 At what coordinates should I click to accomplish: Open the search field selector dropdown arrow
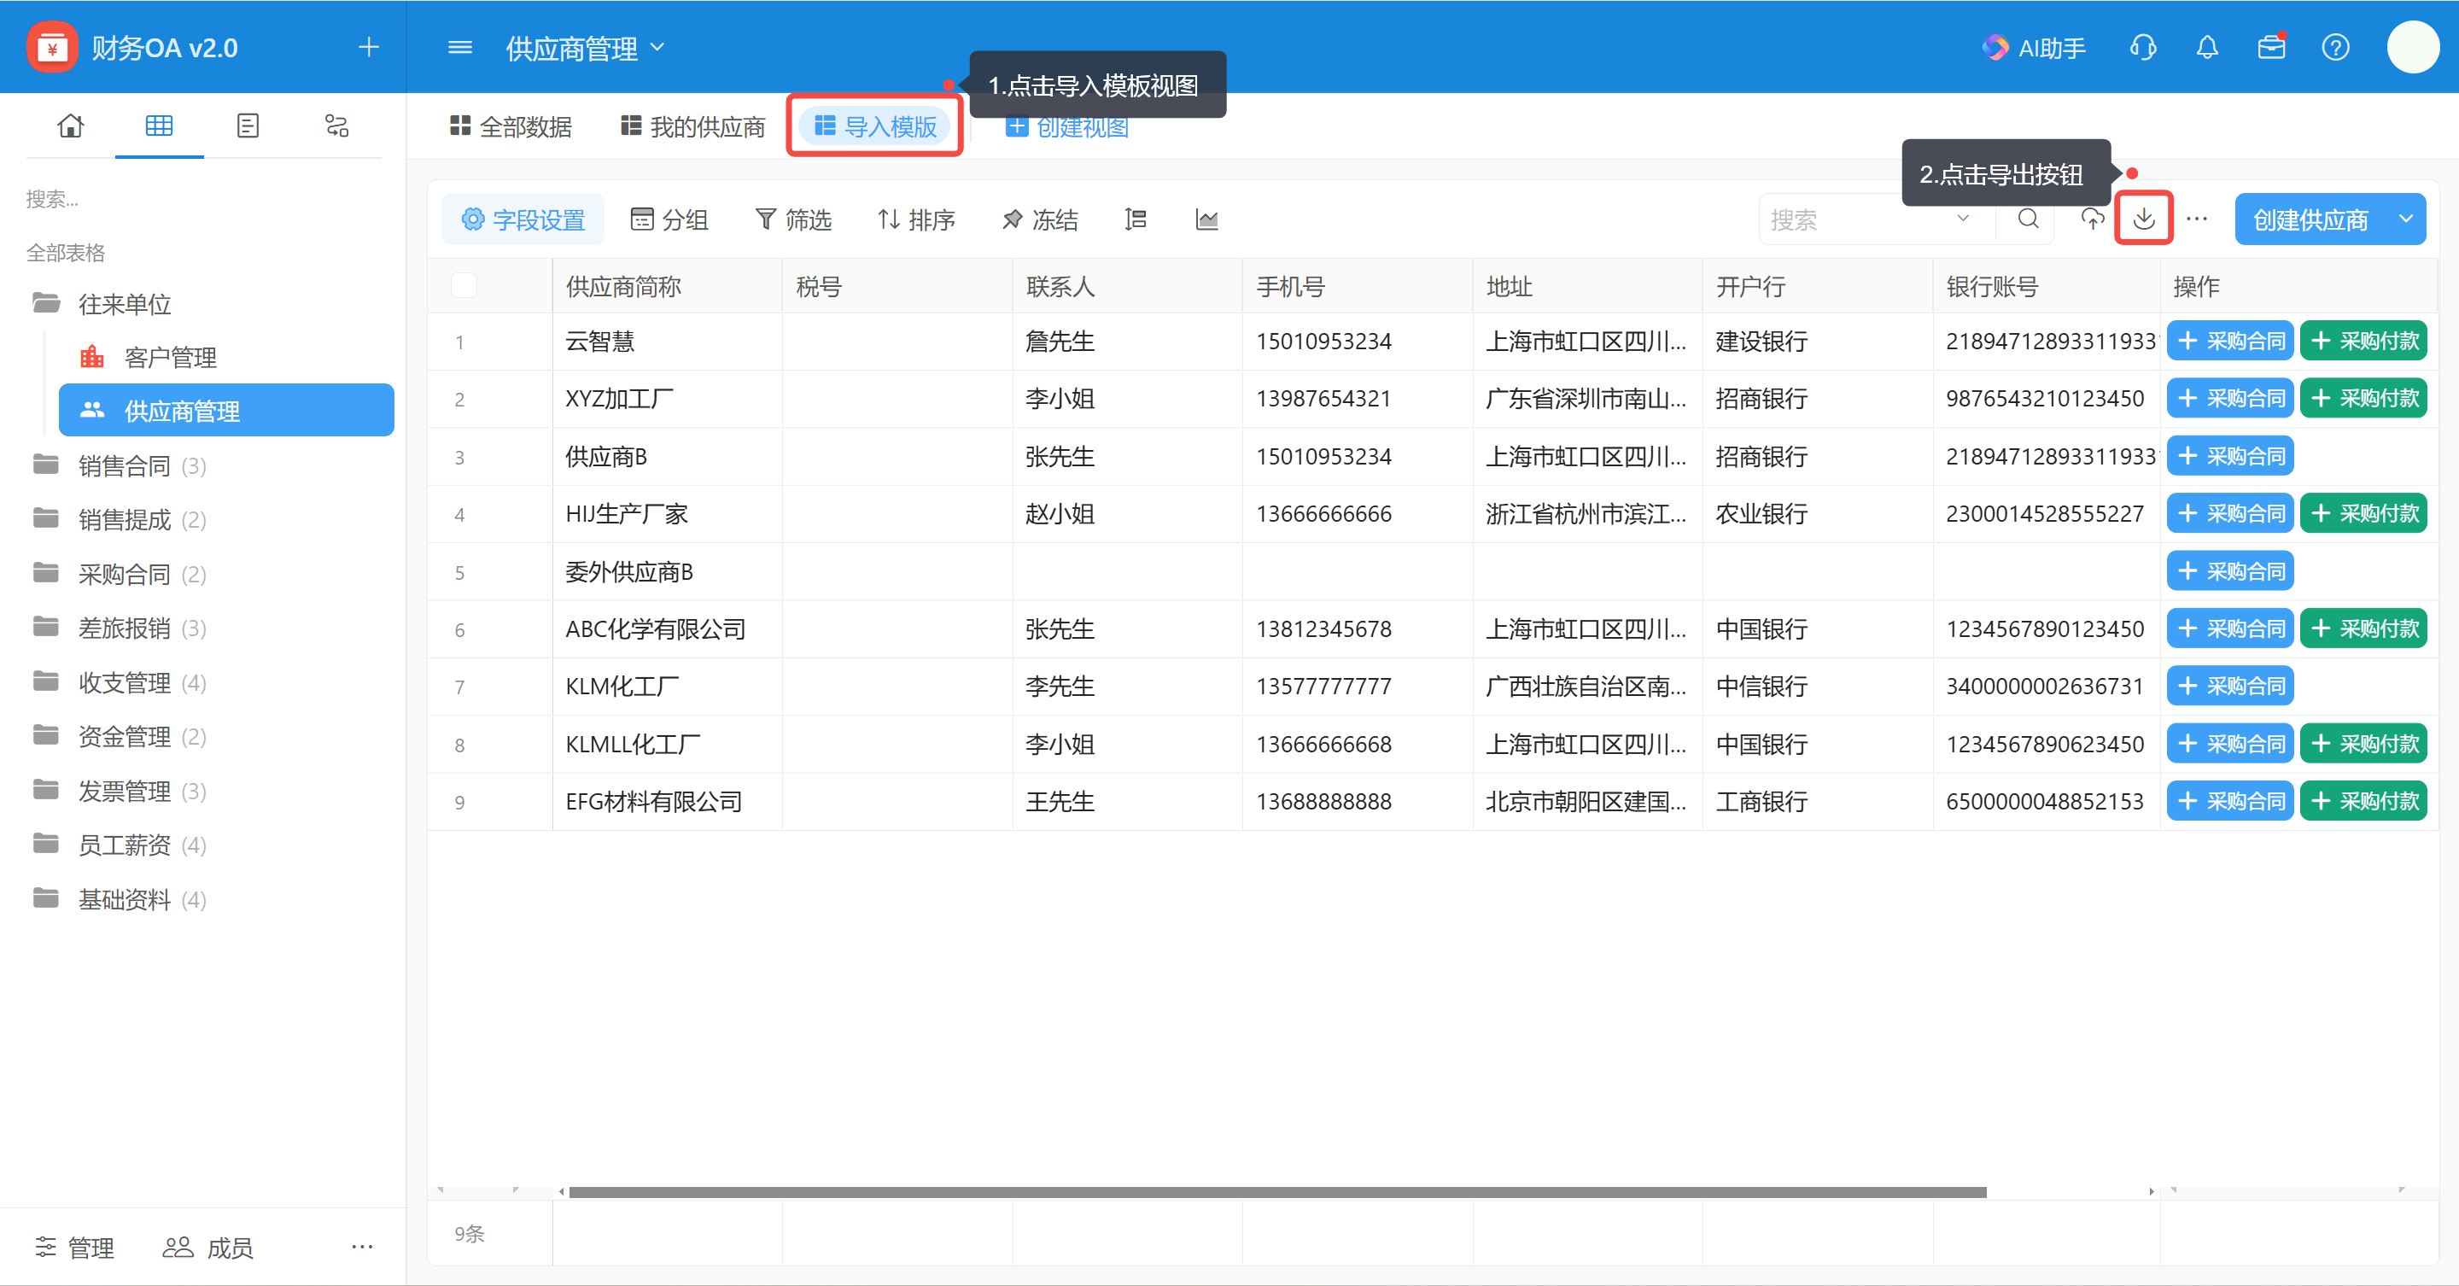[x=1963, y=219]
